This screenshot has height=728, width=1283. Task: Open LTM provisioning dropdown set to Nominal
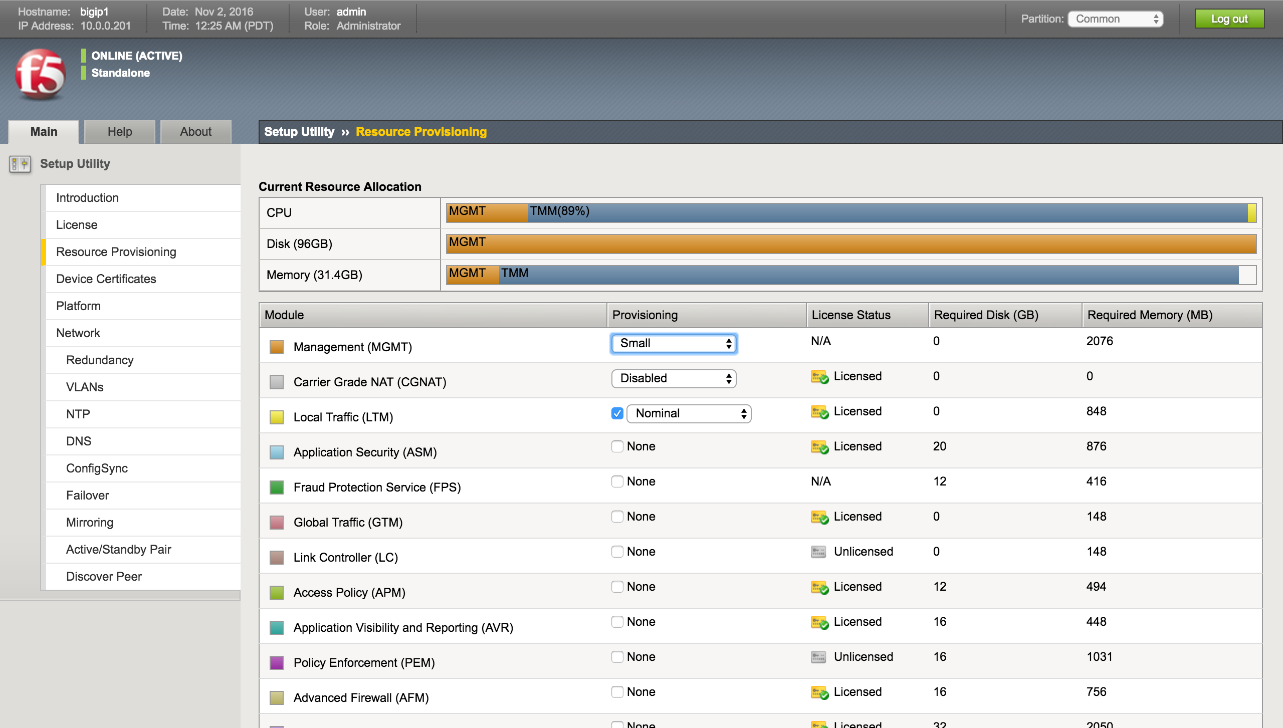point(689,414)
